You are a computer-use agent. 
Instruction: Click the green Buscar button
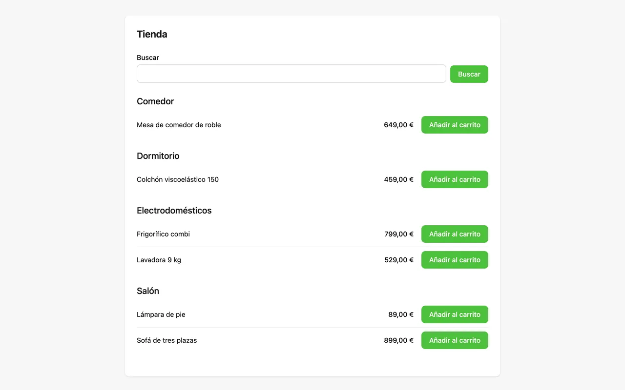tap(469, 74)
